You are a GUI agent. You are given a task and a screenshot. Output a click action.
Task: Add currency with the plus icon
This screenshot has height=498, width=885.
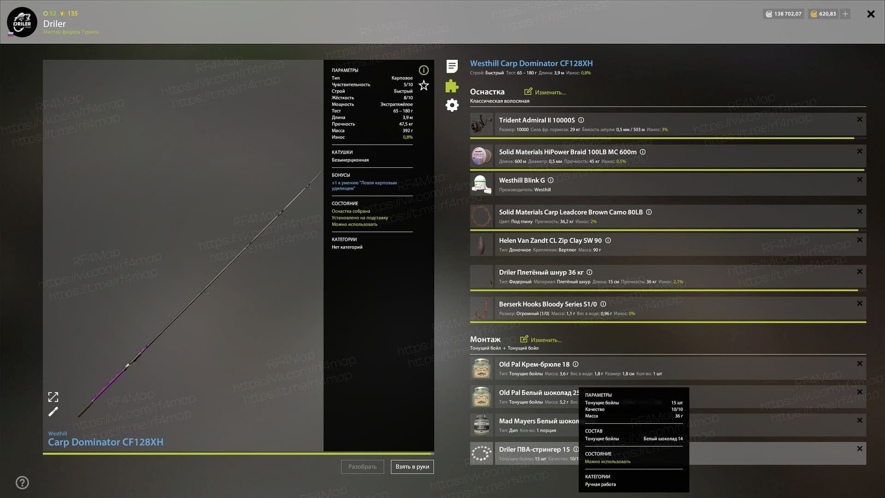pos(845,14)
